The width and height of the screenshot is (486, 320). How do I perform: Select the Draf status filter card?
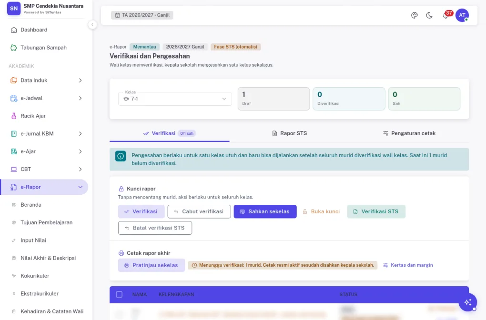click(273, 99)
